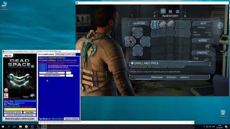
Task: Click the Small Med Pack title bar
Action: pyautogui.click(x=170, y=63)
